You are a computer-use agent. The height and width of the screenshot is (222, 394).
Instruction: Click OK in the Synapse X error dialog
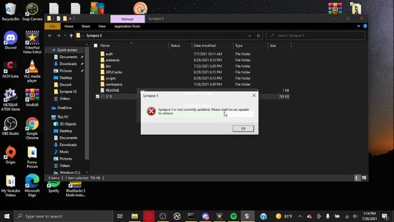click(243, 128)
